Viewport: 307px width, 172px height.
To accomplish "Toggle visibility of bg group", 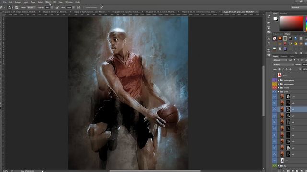I will 274,166.
